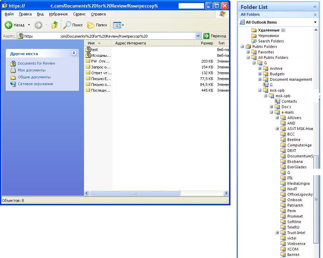Click the horizontal scrollbar right arrow
323x258 pixels.
pos(226,193)
